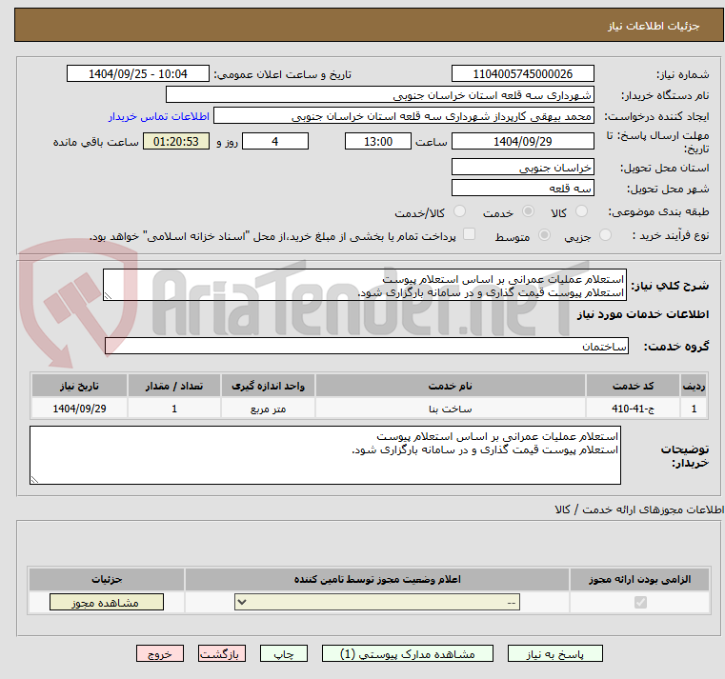Toggle الزامی بودن ارائه مجوز checkbox
This screenshot has width=725, height=679.
[x=640, y=602]
